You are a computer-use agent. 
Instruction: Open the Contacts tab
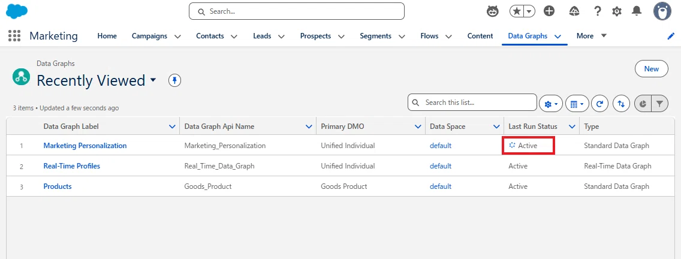(x=210, y=36)
